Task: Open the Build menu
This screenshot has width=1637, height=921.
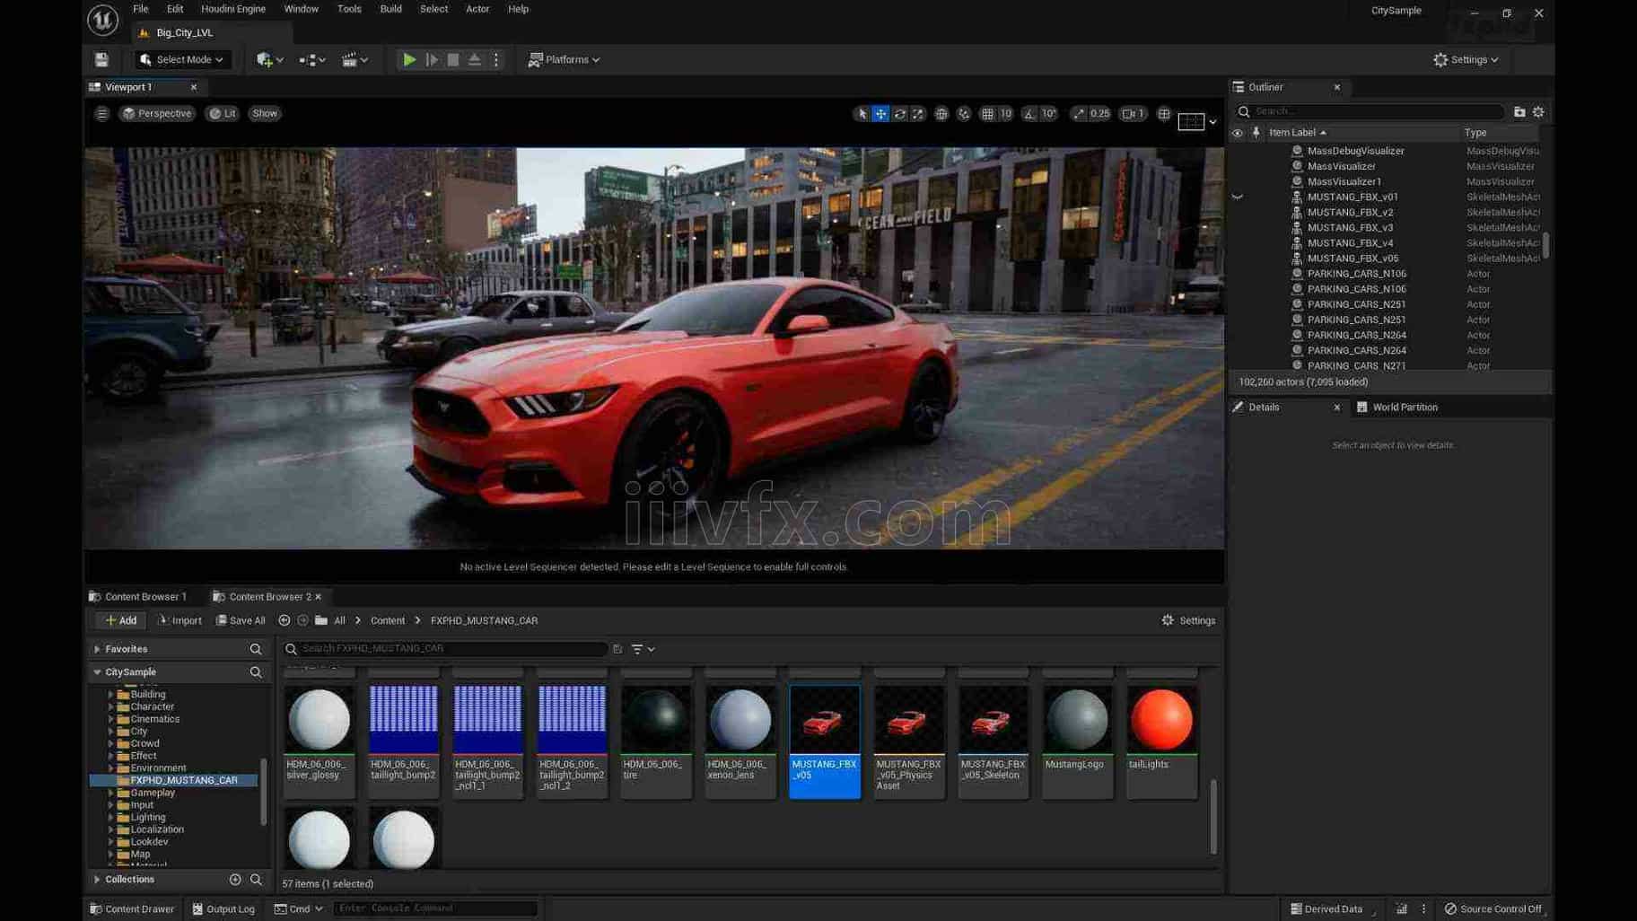Action: pyautogui.click(x=390, y=9)
